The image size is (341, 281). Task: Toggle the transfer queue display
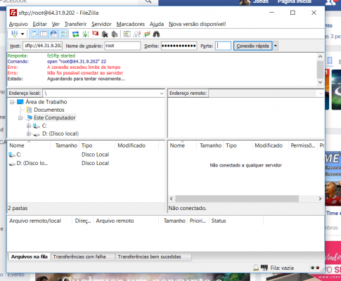63,34
